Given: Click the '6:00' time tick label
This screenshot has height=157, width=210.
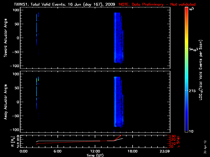Looking at the screenshot, I should pyautogui.click(x=57, y=151).
